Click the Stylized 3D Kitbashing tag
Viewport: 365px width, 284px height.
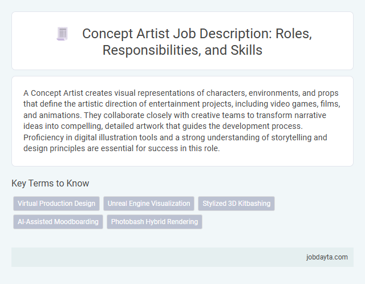tap(236, 204)
